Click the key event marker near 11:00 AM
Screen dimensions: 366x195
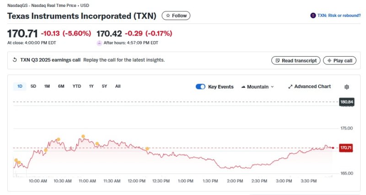83,136
